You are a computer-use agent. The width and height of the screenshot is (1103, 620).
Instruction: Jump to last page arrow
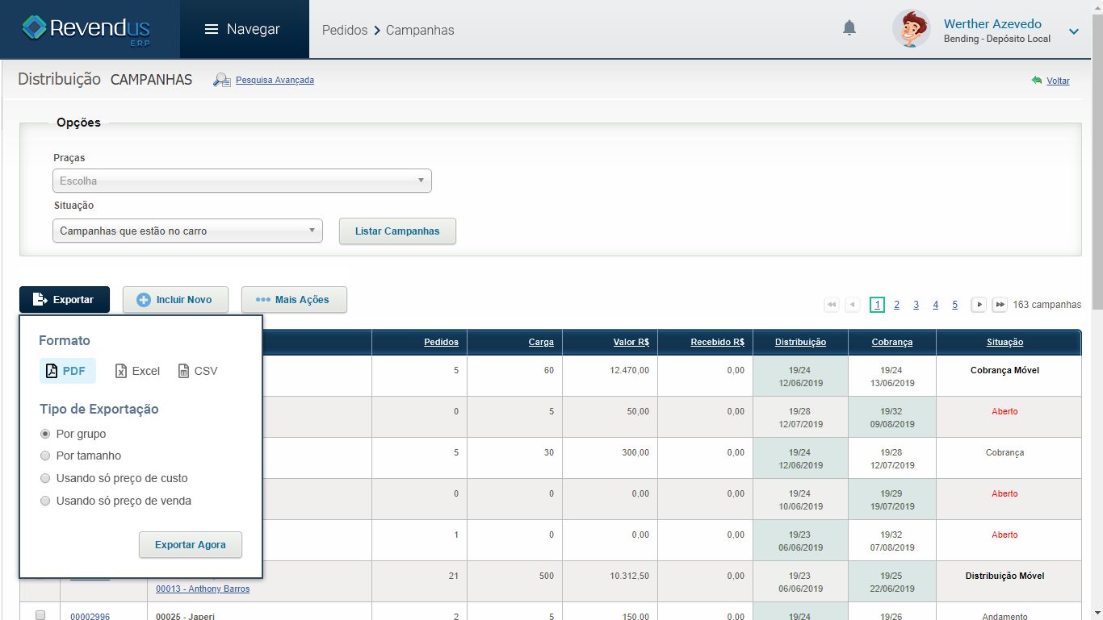[x=1000, y=305]
